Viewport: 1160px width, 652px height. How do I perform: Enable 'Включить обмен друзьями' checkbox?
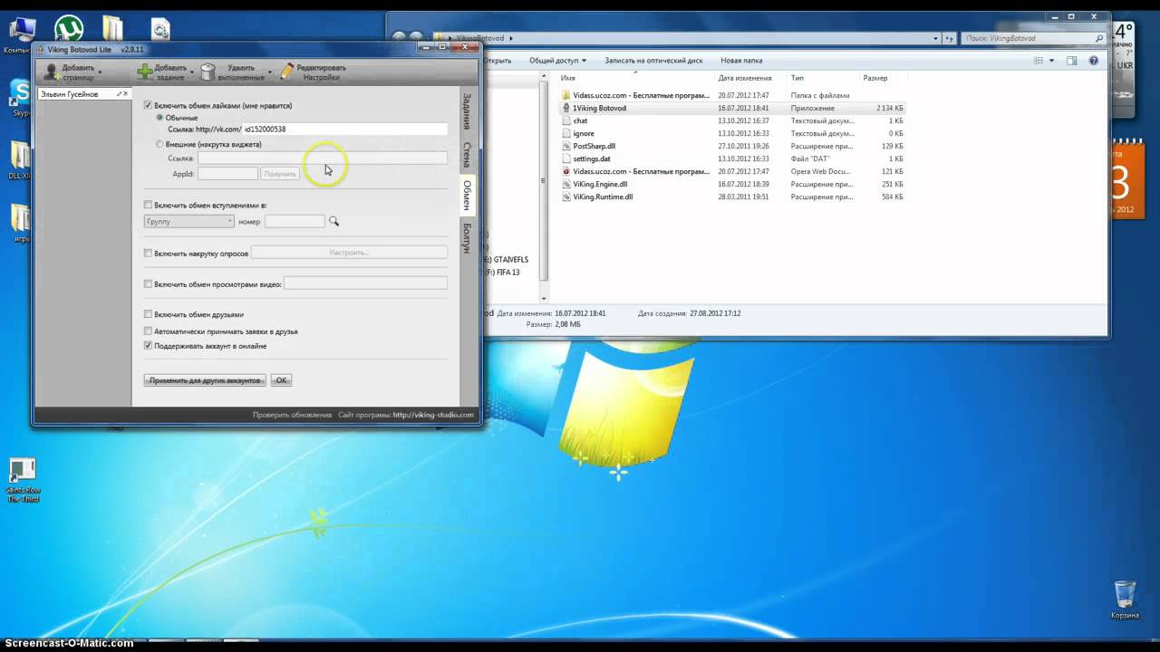tap(149, 314)
